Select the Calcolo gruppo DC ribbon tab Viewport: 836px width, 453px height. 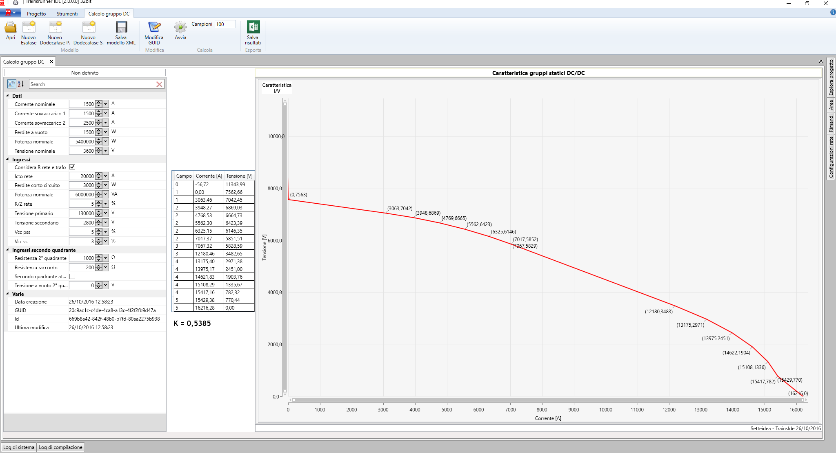[x=109, y=13]
